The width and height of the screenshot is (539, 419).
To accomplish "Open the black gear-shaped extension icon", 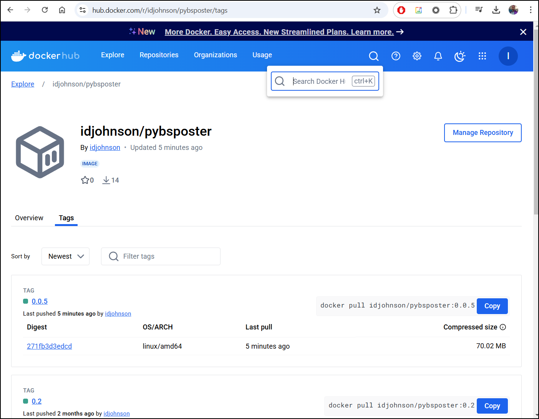I will [x=436, y=10].
